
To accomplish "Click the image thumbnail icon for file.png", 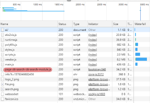I will pyautogui.click(x=2, y=84).
